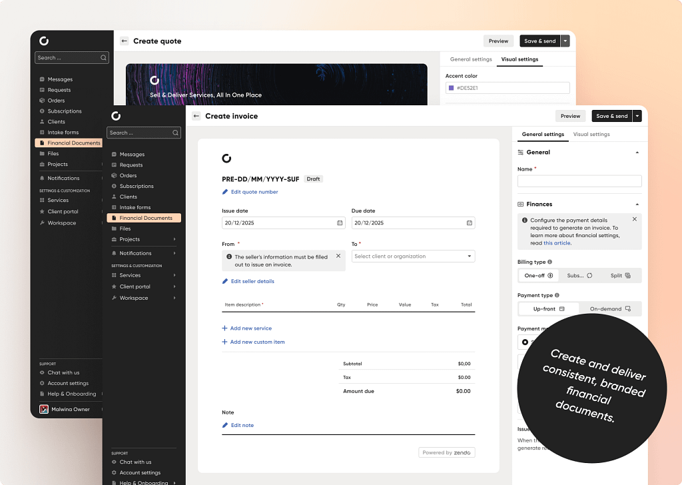Open Requests in the invoice window sidebar
This screenshot has height=485, width=682.
(x=131, y=165)
